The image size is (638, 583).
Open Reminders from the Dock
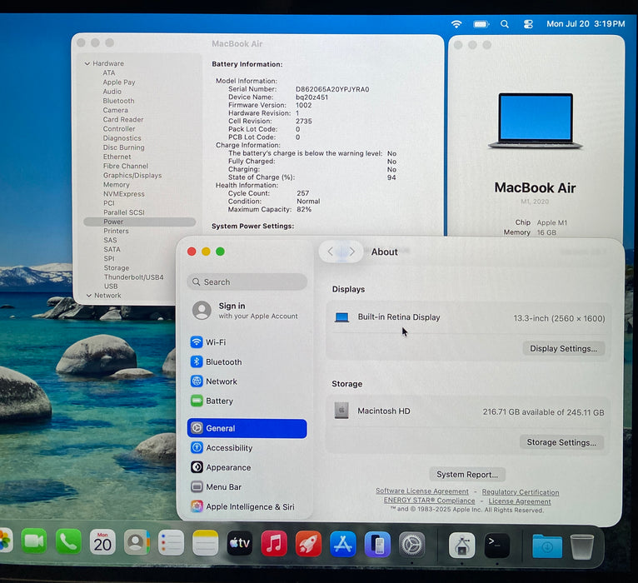pyautogui.click(x=171, y=542)
